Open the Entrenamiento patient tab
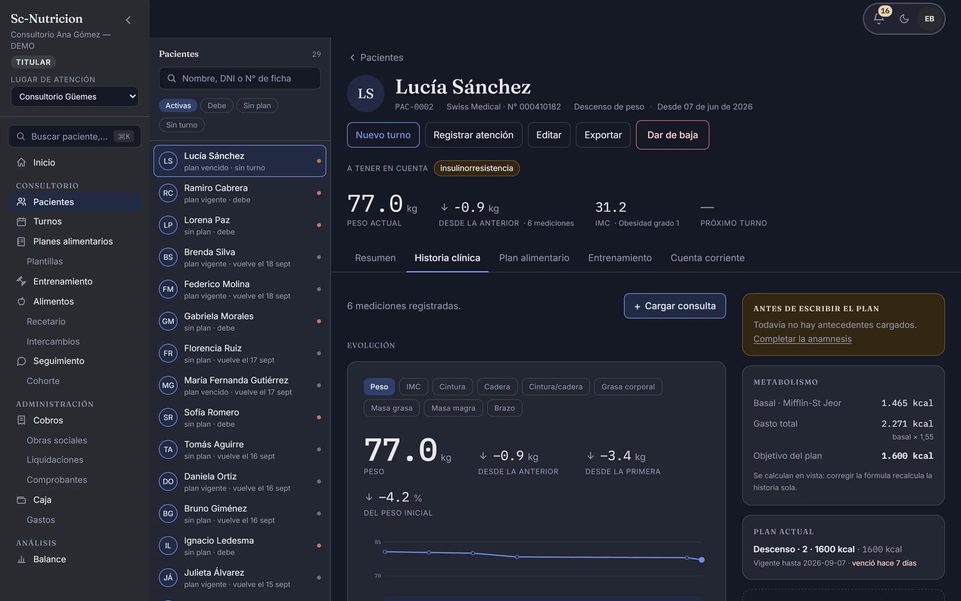 (x=620, y=258)
